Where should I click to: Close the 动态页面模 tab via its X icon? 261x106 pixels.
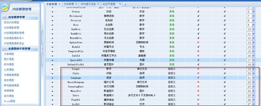click(x=120, y=4)
